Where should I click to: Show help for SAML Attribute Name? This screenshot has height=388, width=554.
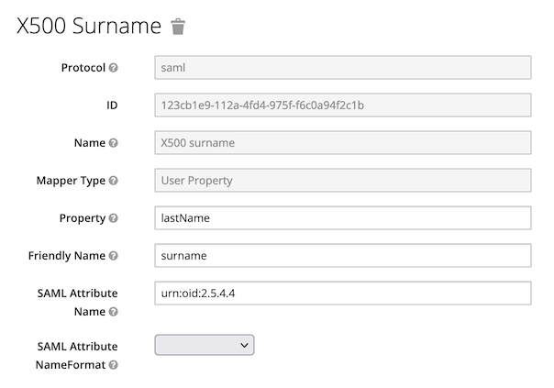pyautogui.click(x=113, y=312)
